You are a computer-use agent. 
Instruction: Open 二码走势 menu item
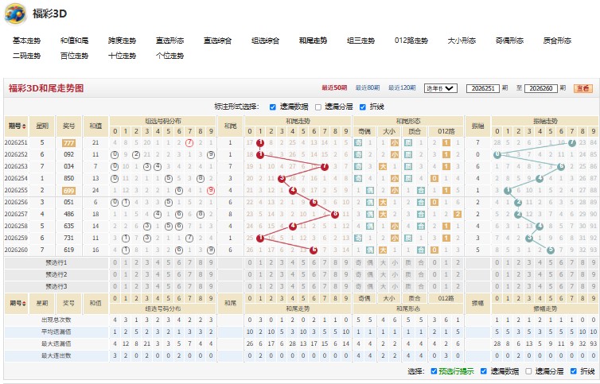[26, 56]
